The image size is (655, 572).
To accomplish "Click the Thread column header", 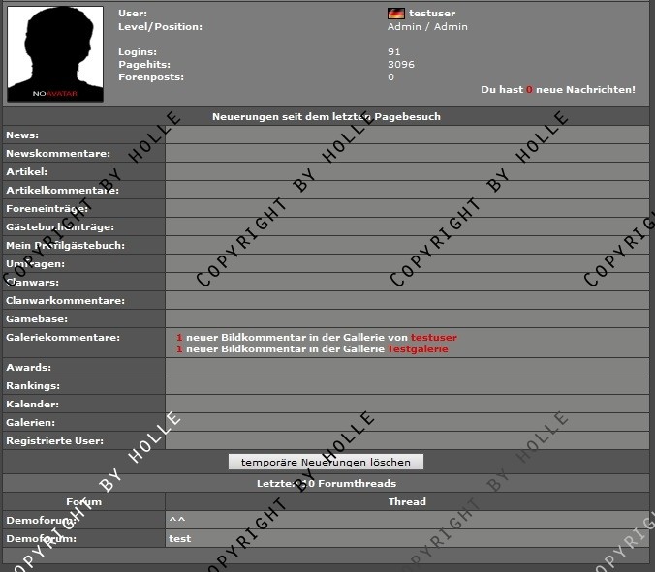I will (x=407, y=501).
